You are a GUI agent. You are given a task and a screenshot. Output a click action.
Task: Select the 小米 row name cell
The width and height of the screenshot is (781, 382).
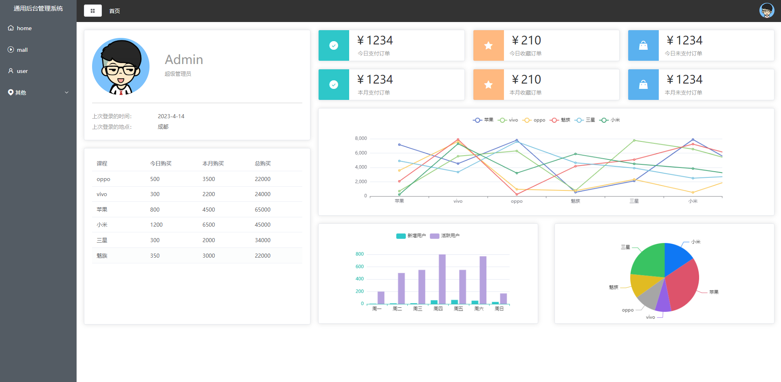[x=102, y=225]
